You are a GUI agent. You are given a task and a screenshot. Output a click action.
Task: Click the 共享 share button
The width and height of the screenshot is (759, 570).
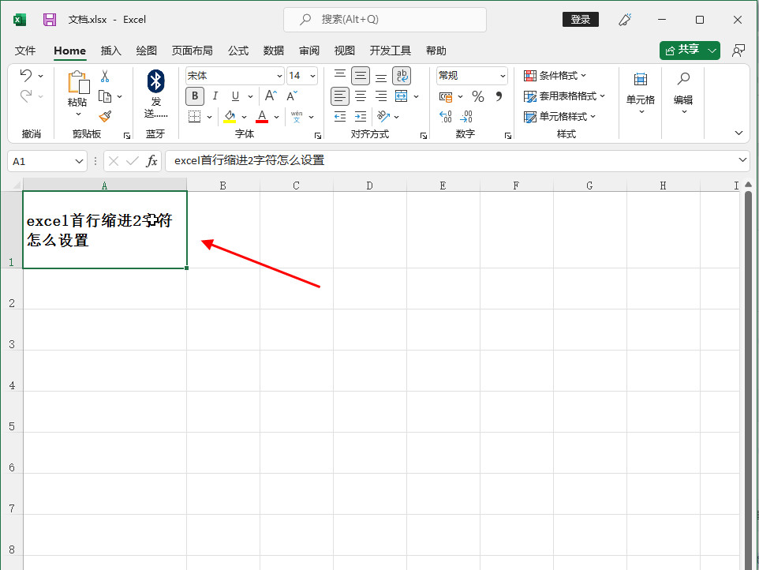point(682,51)
